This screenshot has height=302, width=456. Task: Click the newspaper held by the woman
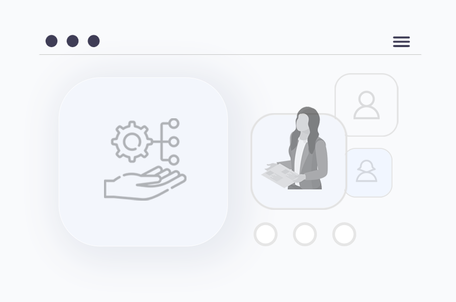[281, 175]
